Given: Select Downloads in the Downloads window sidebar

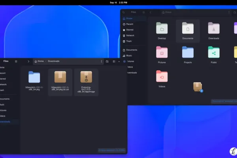Looking at the screenshot, I should pos(9,122).
